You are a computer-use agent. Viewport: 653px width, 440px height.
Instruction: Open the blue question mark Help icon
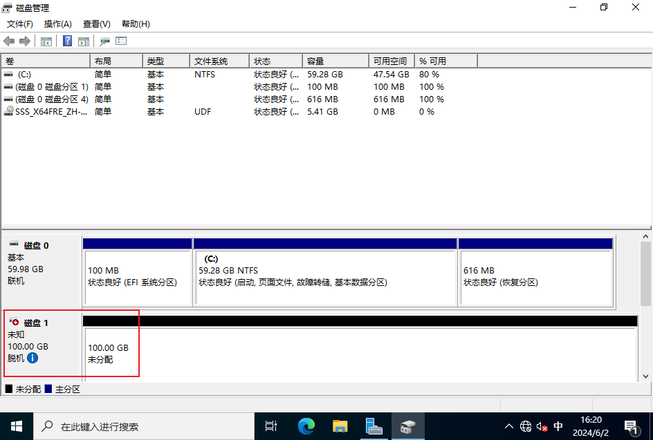point(67,41)
